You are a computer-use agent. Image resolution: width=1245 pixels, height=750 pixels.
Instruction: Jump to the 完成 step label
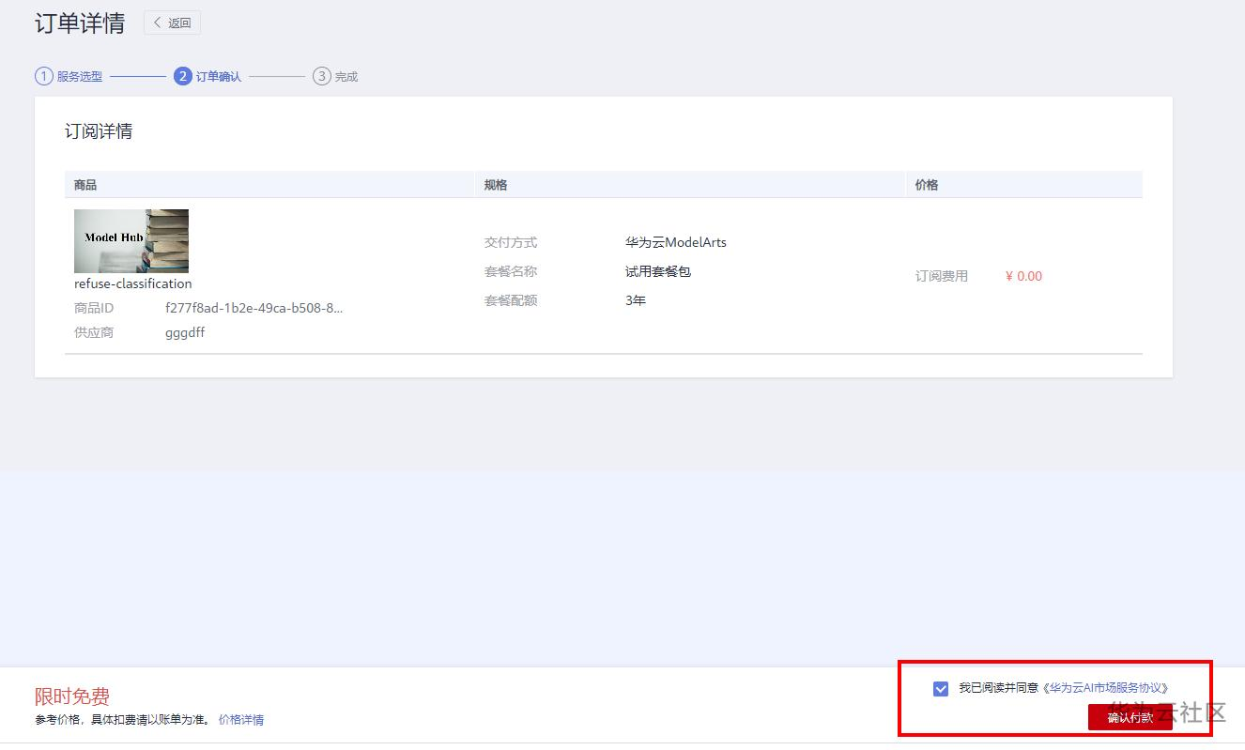[x=346, y=77]
